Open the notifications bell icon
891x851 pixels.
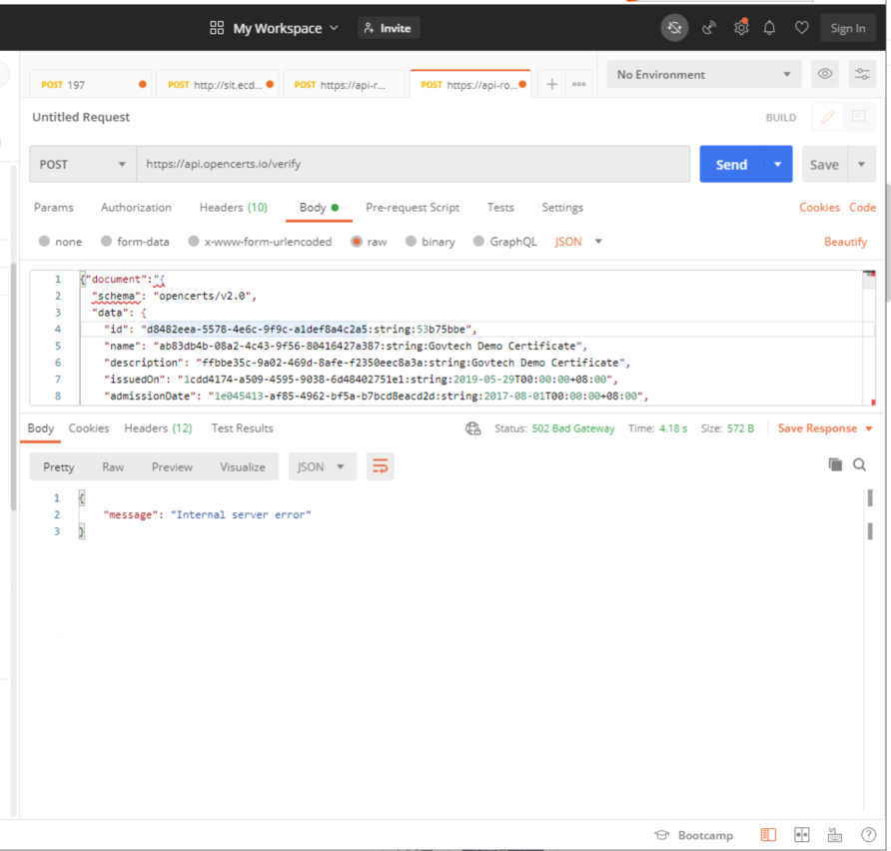pyautogui.click(x=770, y=28)
